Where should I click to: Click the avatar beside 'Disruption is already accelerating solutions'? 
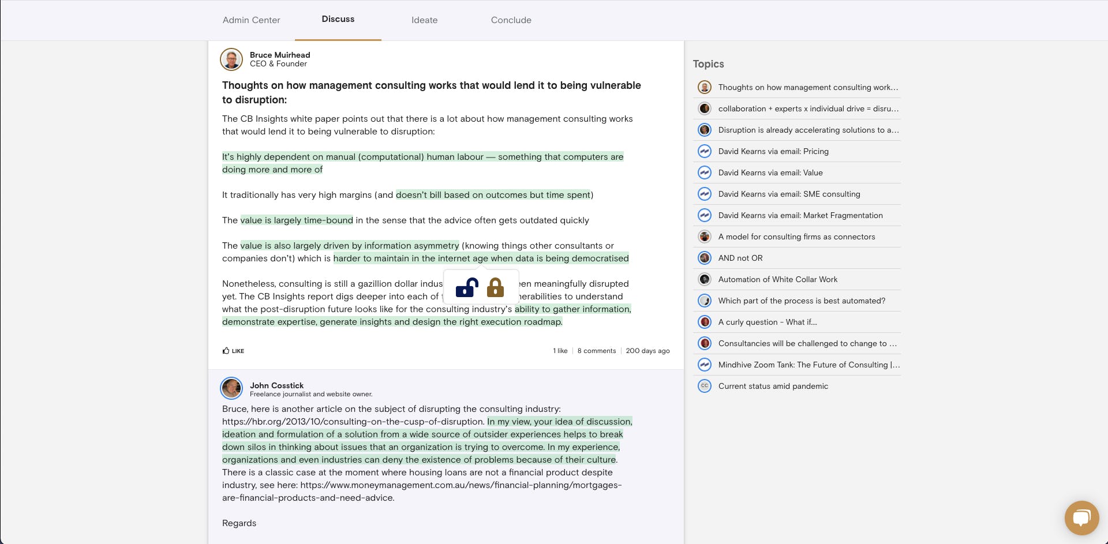click(705, 130)
